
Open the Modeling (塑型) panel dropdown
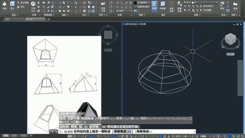(x=15, y=15)
